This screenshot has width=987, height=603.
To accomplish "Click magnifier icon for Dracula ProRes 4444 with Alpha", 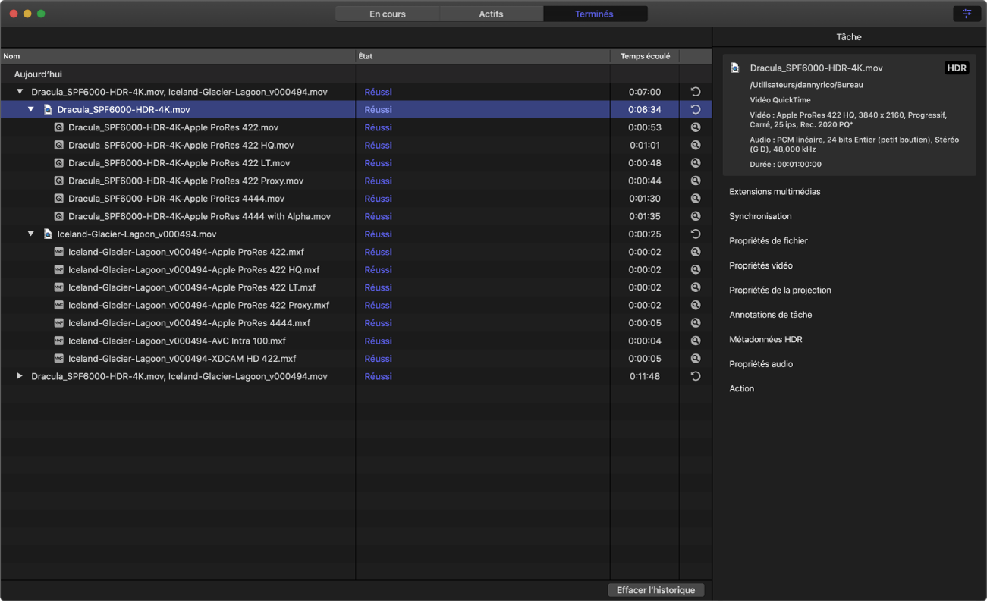I will (695, 217).
